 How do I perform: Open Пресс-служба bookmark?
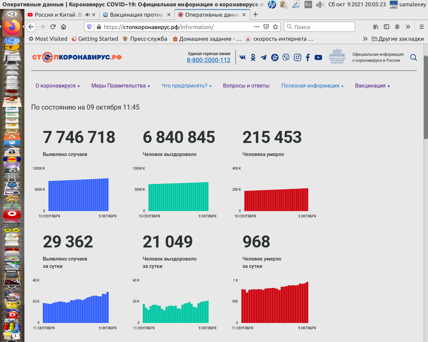point(145,39)
